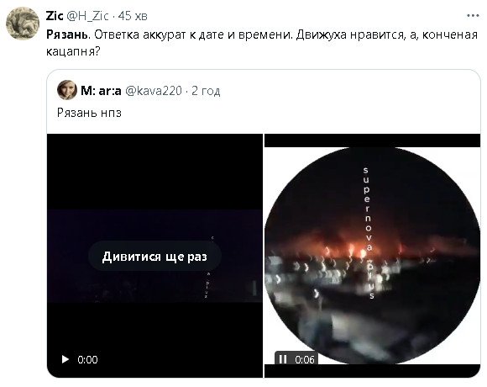Open the three-dot more options menu
Screen dimensions: 487x387
click(473, 15)
